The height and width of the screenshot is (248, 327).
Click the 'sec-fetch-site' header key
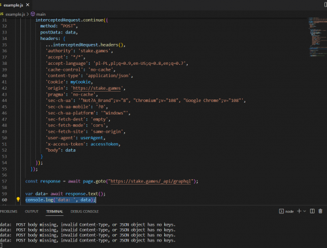(x=65, y=132)
